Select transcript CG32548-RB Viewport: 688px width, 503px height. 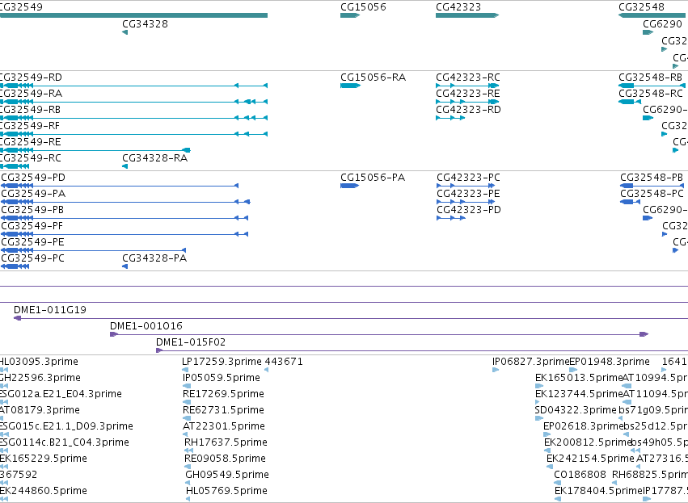[652, 86]
